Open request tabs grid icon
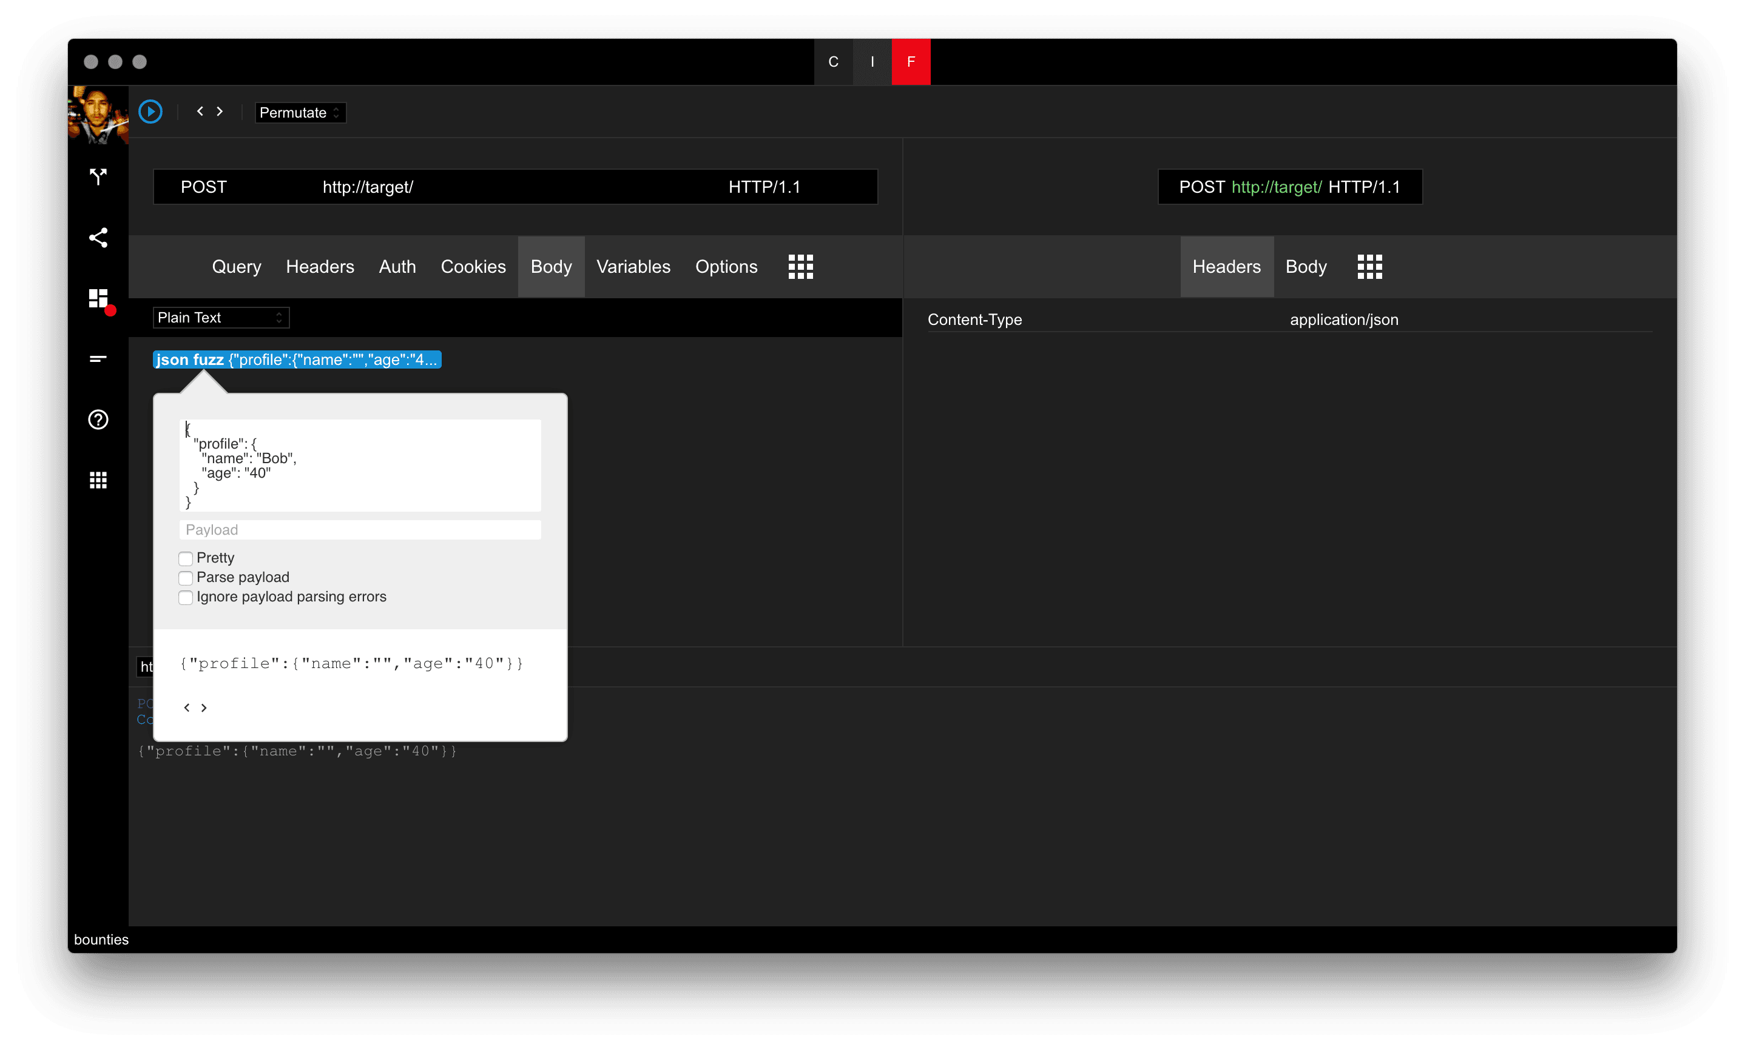 pos(801,267)
